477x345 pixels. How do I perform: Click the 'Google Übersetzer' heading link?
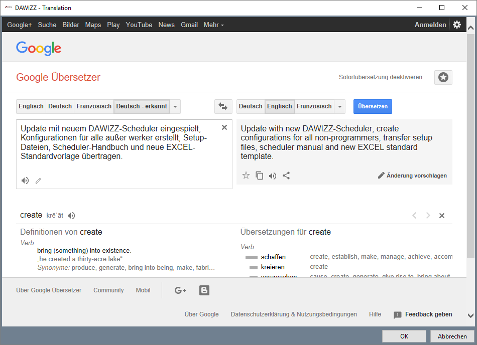pyautogui.click(x=58, y=77)
